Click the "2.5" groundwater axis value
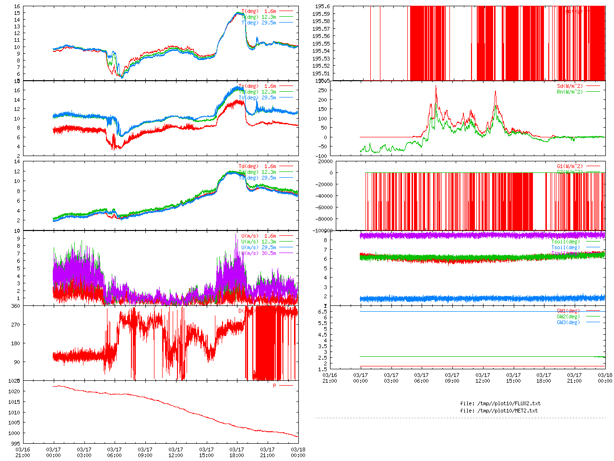Image resolution: width=614 pixels, height=461 pixels. pos(323,358)
